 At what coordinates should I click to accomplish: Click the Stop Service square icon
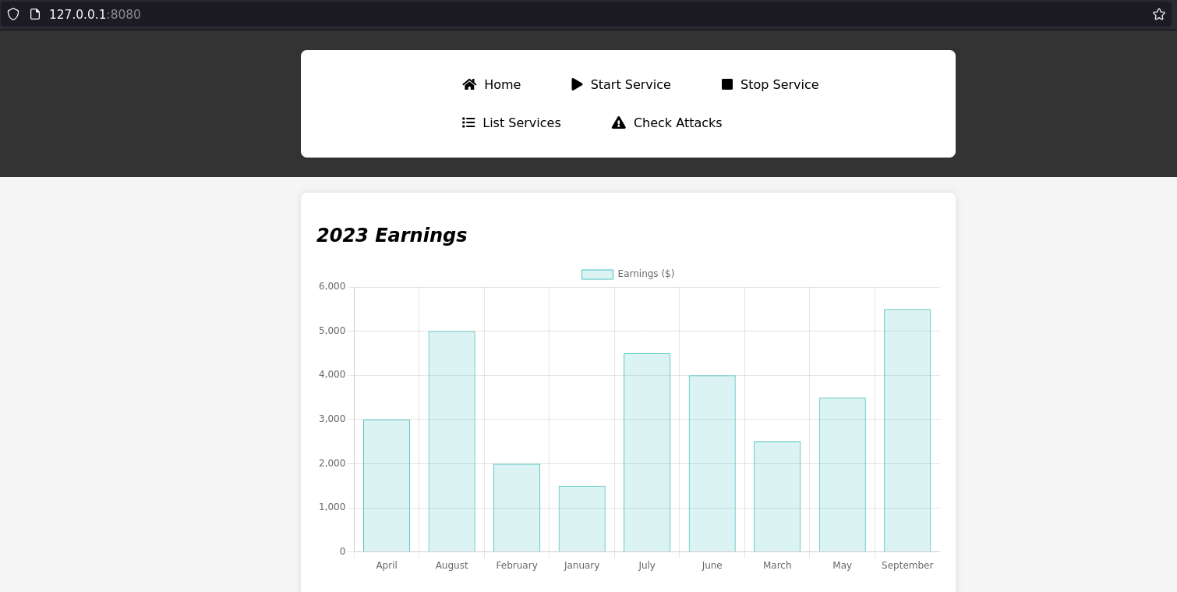(x=727, y=84)
